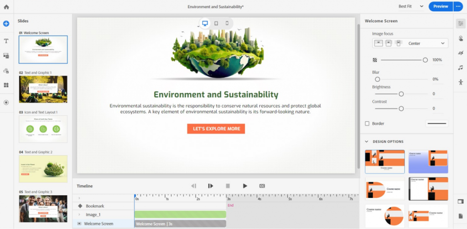Screen dimensions: 467x229
Task: Select desktop device view toggle
Action: pos(205,23)
